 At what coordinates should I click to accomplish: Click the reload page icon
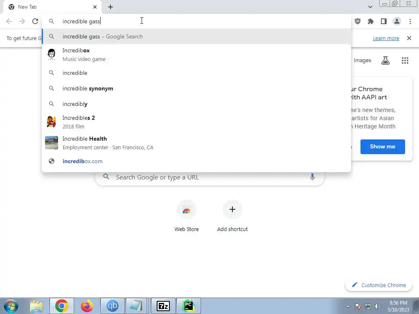coord(35,21)
